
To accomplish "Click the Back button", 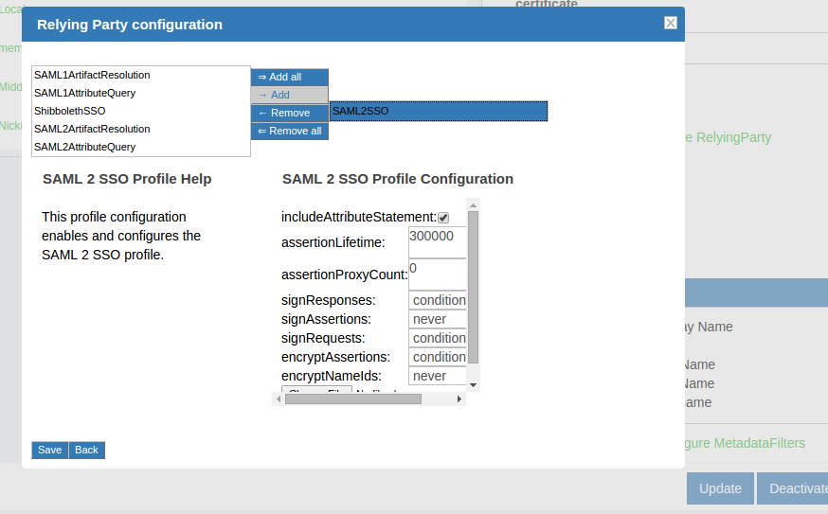I will 86,450.
